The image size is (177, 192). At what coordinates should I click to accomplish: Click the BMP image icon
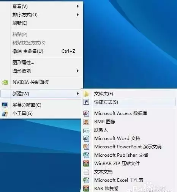click(86, 122)
